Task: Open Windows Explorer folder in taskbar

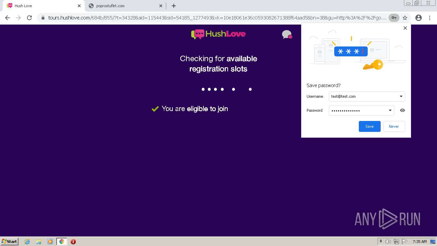Action: coord(39,242)
